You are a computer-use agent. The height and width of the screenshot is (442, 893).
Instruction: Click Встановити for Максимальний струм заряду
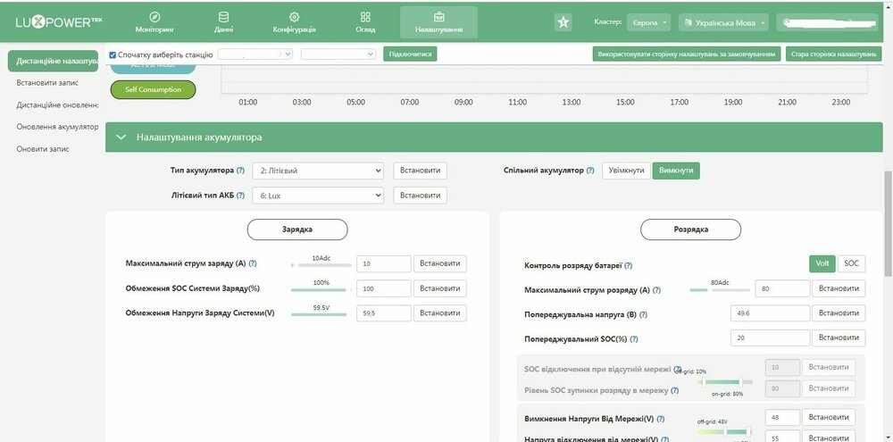coord(440,263)
